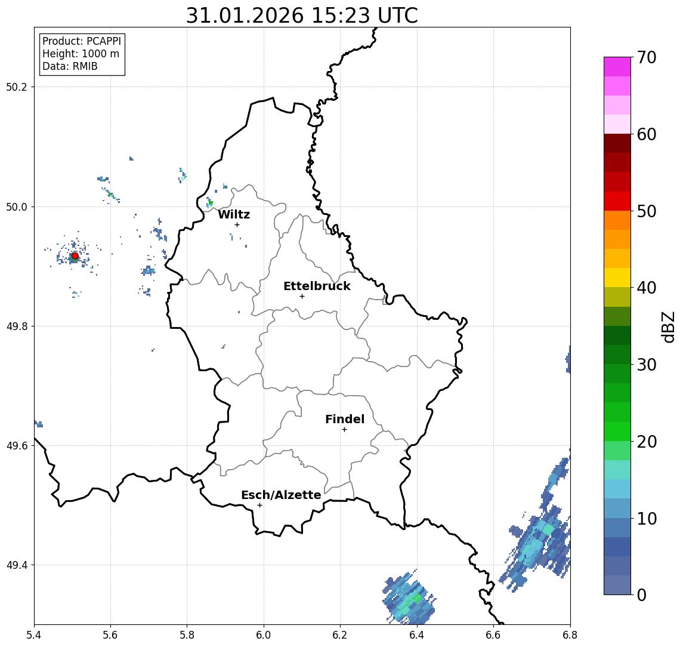
Task: Click the cross marker below Wiltz
Action: [x=237, y=225]
